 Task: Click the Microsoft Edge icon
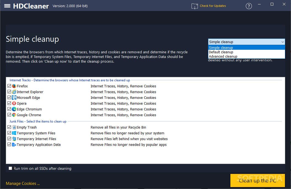click(x=14, y=98)
